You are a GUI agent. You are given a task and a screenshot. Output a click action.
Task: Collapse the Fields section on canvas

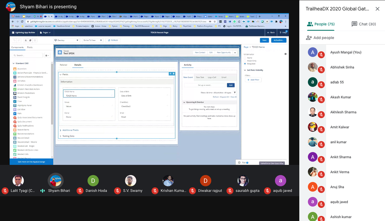tap(60, 75)
